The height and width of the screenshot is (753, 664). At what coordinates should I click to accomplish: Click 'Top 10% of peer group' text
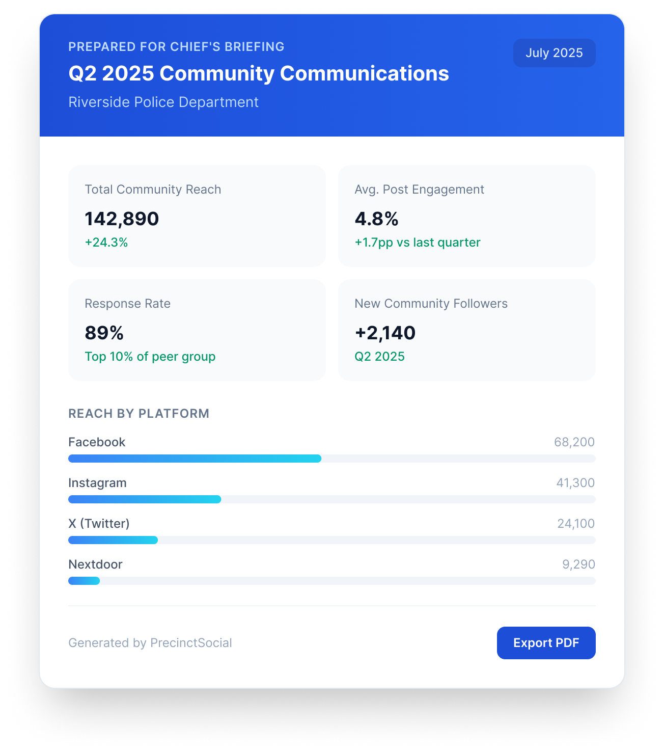pyautogui.click(x=150, y=357)
